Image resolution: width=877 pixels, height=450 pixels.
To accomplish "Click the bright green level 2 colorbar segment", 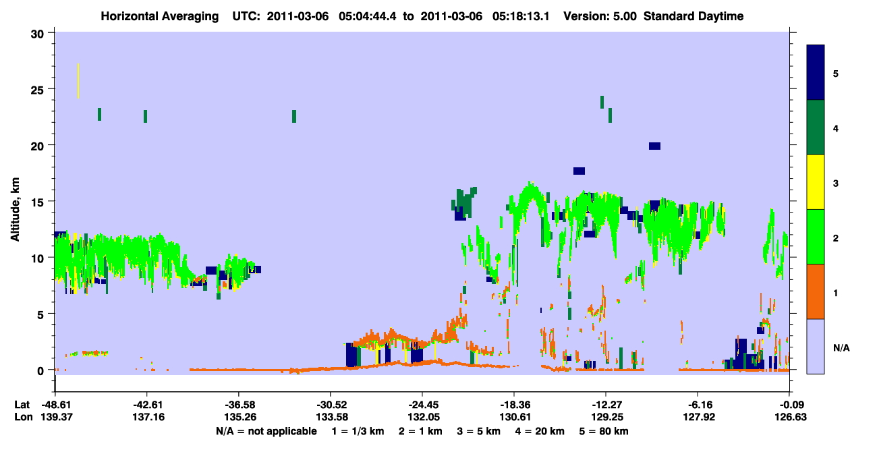I will pos(816,237).
